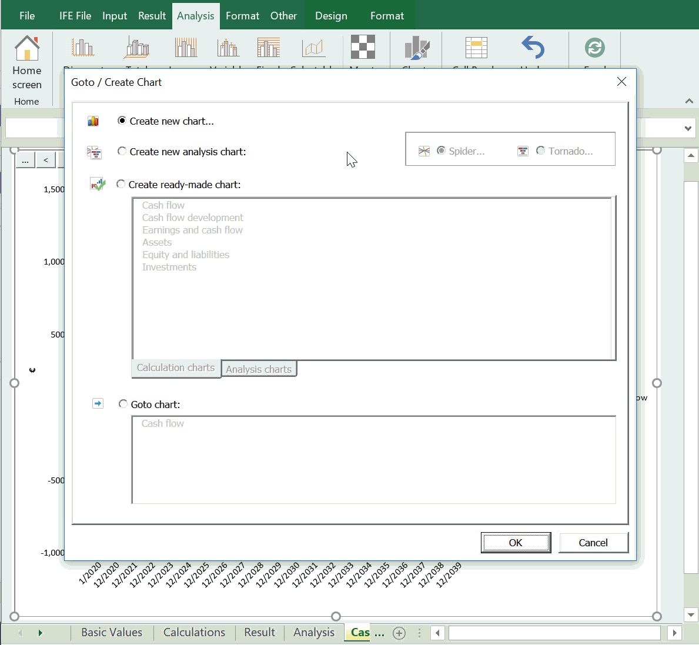Select Create new analysis chart radio button
This screenshot has width=699, height=645.
122,151
